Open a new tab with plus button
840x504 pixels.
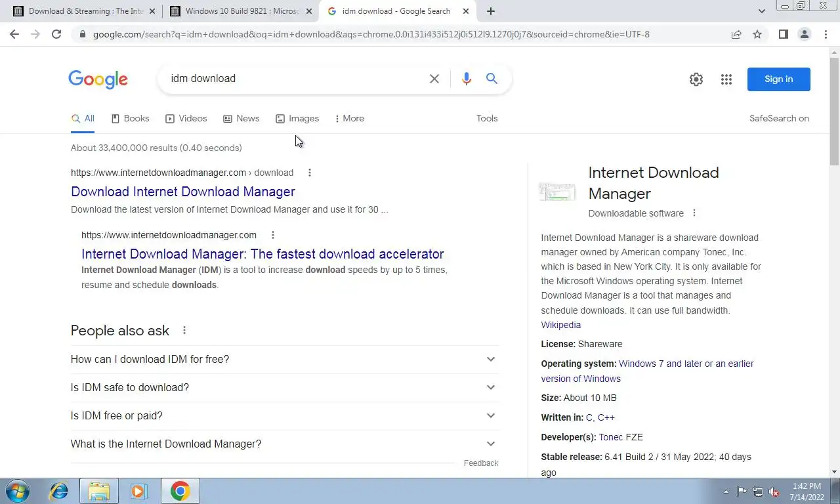(491, 11)
